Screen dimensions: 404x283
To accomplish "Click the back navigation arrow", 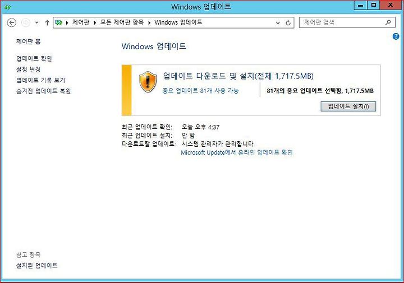I will tap(11, 22).
